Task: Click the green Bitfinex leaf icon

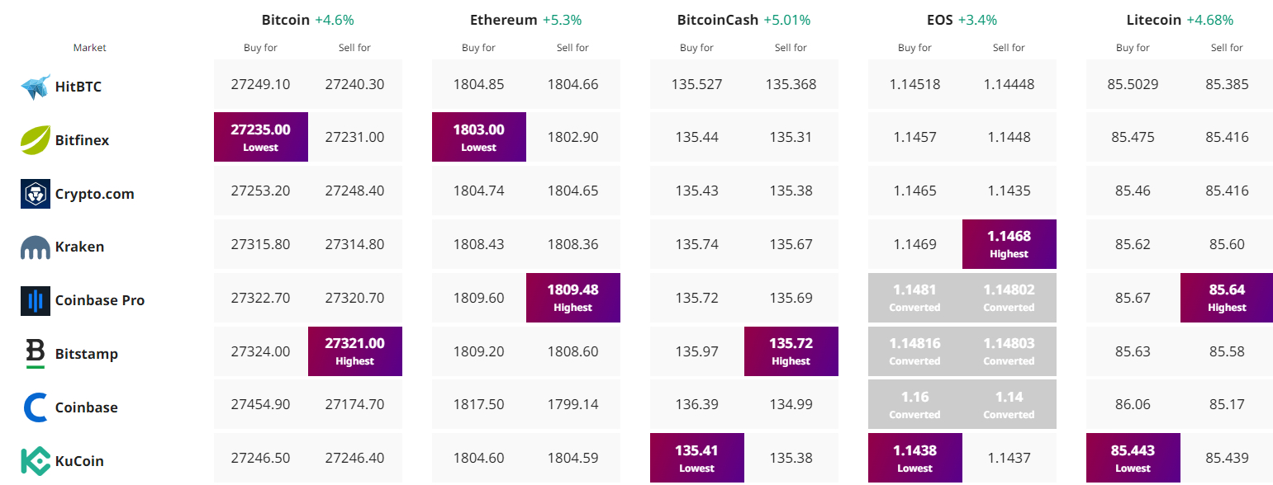Action: pos(36,140)
